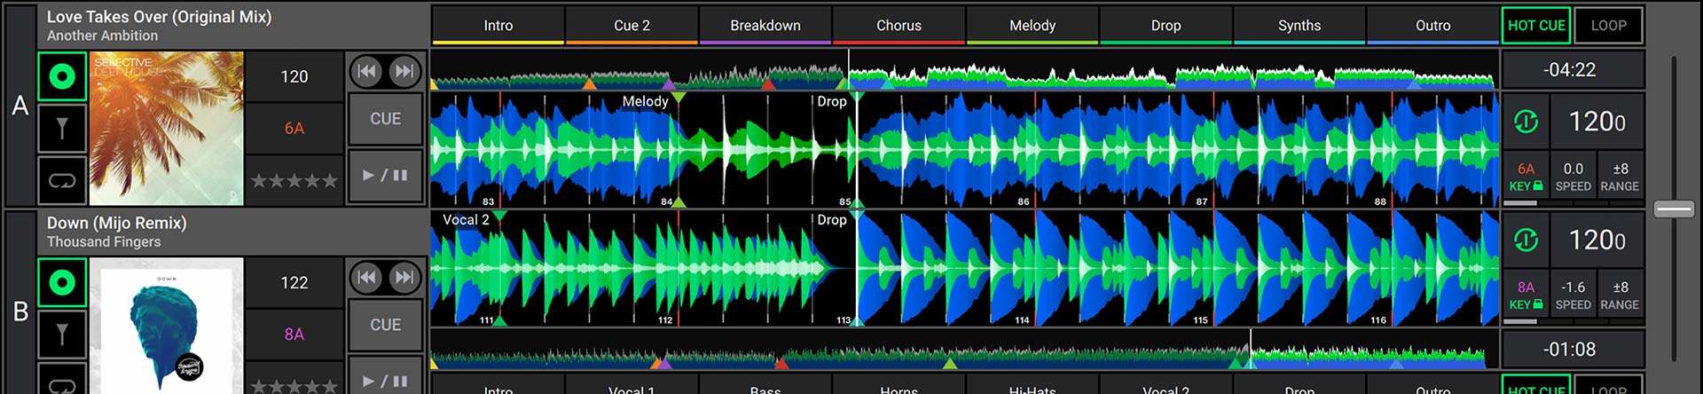Skip to next track on deck A
Viewport: 1703px width, 394px height.
pyautogui.click(x=404, y=71)
